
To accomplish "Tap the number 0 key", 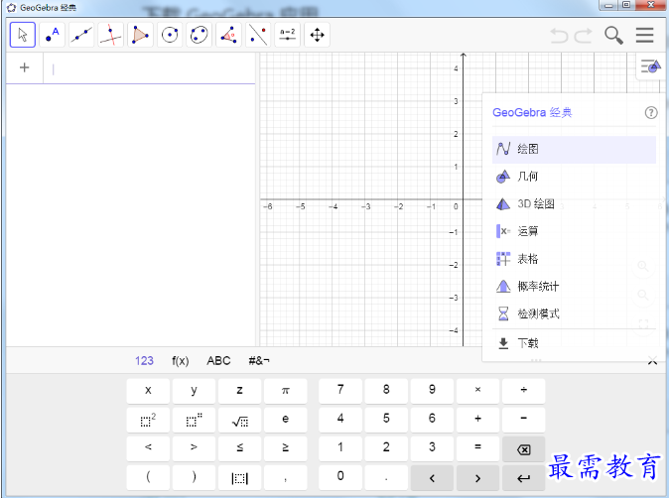I will (340, 477).
